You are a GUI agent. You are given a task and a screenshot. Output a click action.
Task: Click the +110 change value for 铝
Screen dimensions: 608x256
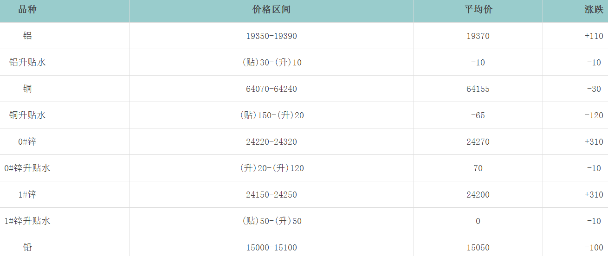tap(594, 36)
